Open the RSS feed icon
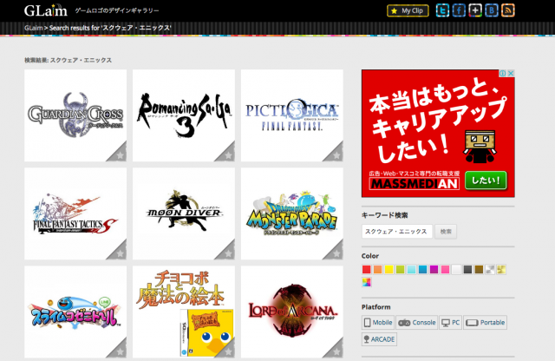Screen dimensions: 555x361 pos(508,10)
